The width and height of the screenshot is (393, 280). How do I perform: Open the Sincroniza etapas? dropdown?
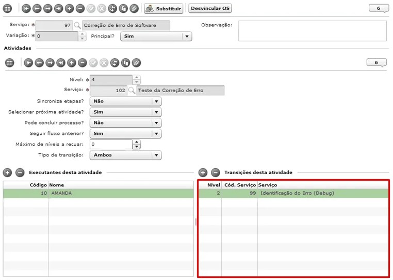[x=125, y=101]
